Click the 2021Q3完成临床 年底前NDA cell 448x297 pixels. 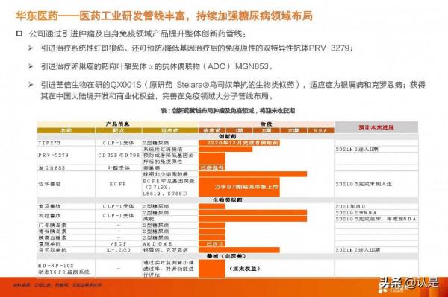point(376,219)
